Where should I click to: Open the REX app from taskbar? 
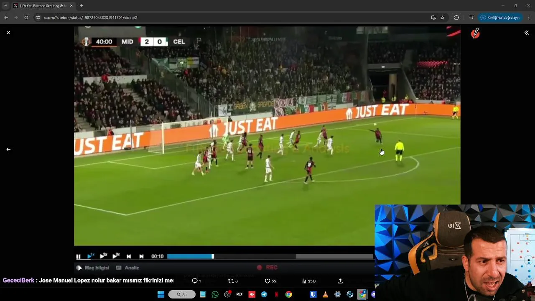239,294
